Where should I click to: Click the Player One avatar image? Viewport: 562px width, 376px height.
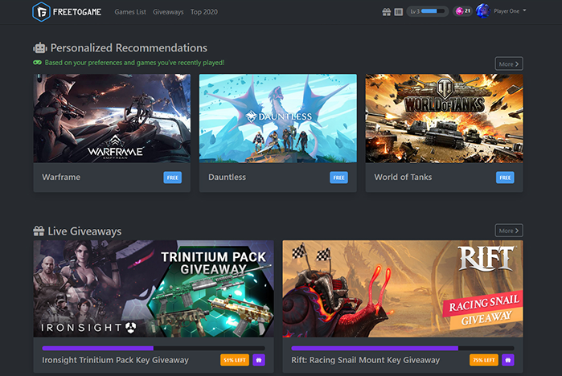pos(482,11)
